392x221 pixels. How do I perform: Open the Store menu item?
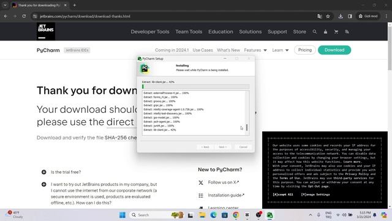click(300, 31)
